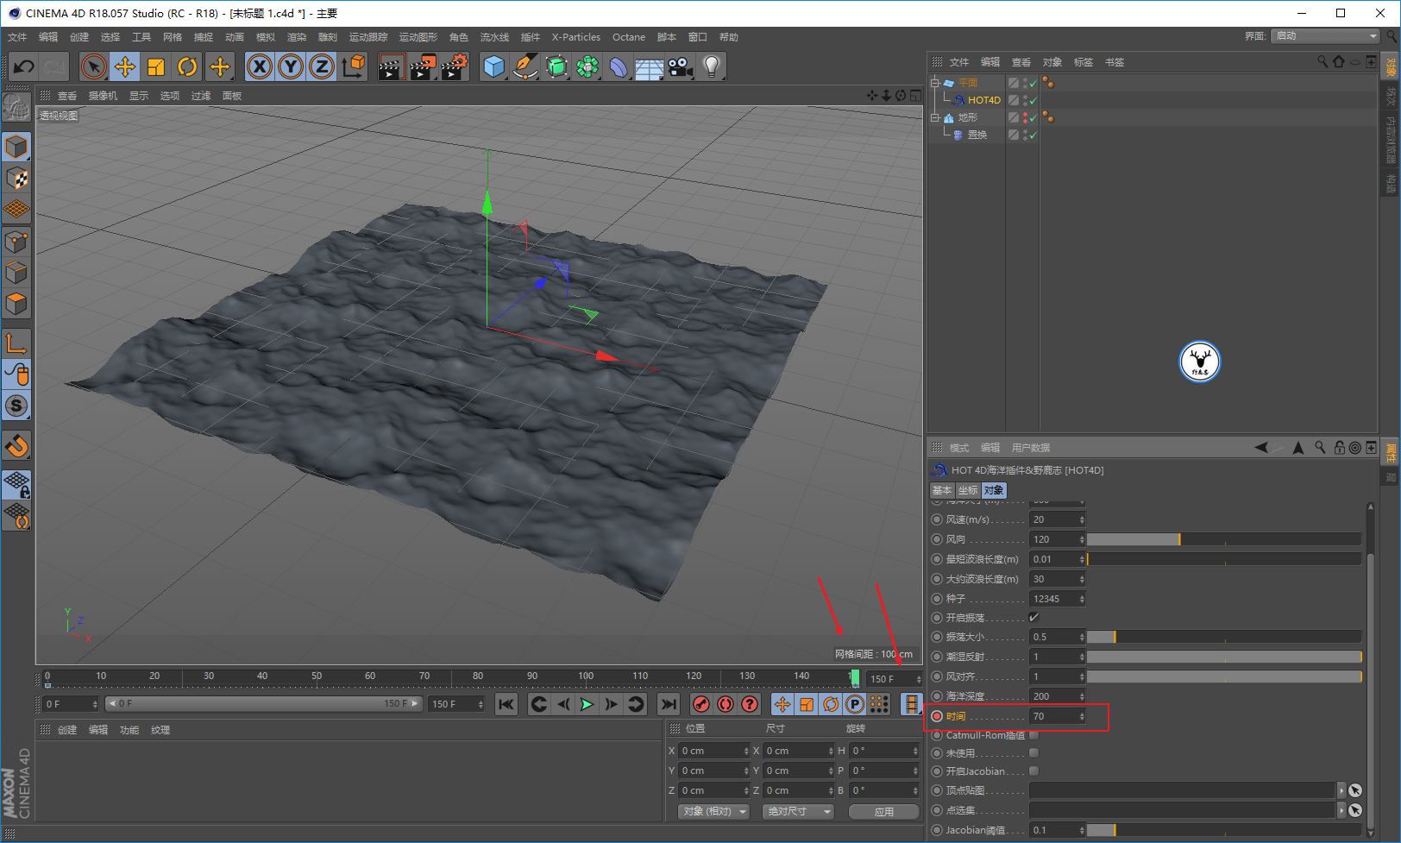Click the 时间 value field
1401x843 pixels.
1053,716
